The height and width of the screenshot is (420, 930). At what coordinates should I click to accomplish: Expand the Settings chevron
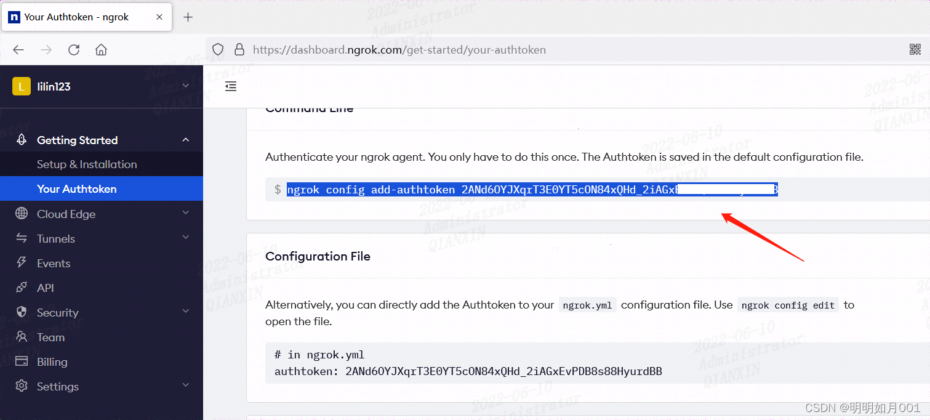186,386
